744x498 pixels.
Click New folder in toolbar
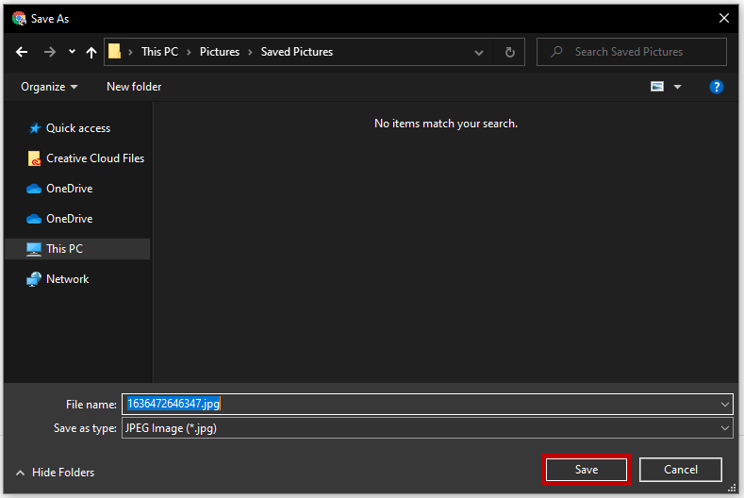[134, 87]
